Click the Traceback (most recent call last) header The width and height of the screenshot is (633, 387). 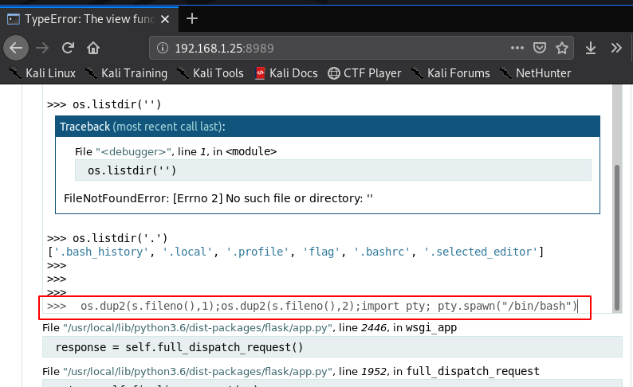pos(328,127)
